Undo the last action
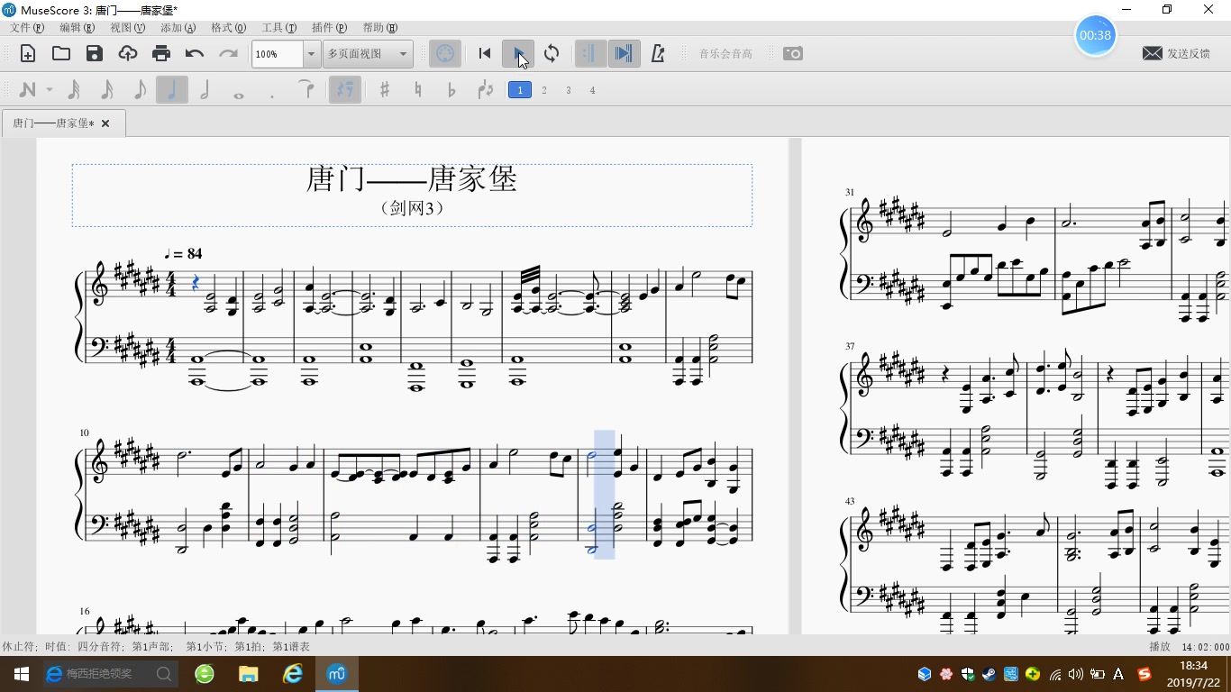The width and height of the screenshot is (1231, 692). pos(195,54)
